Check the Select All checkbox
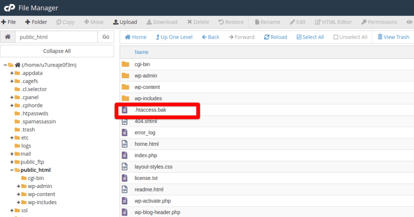 tap(299, 37)
